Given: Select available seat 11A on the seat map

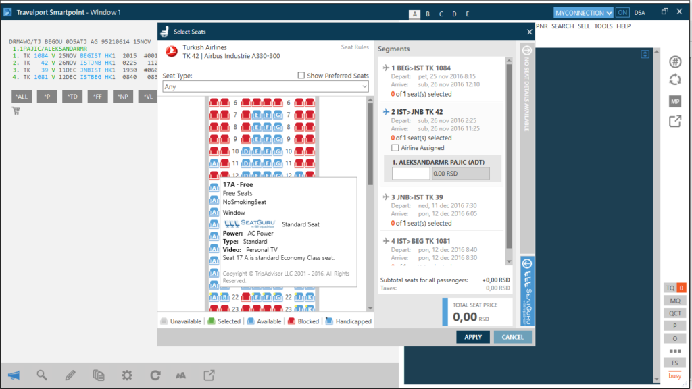Looking at the screenshot, I should (214, 163).
